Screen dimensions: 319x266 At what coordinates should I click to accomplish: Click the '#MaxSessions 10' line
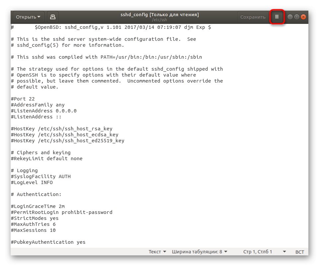(33, 230)
